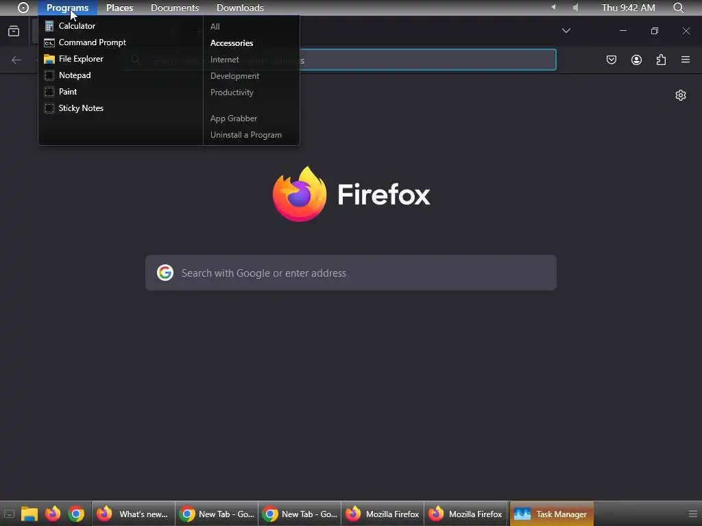Open pinned Chrome taskbar icon

click(76, 514)
